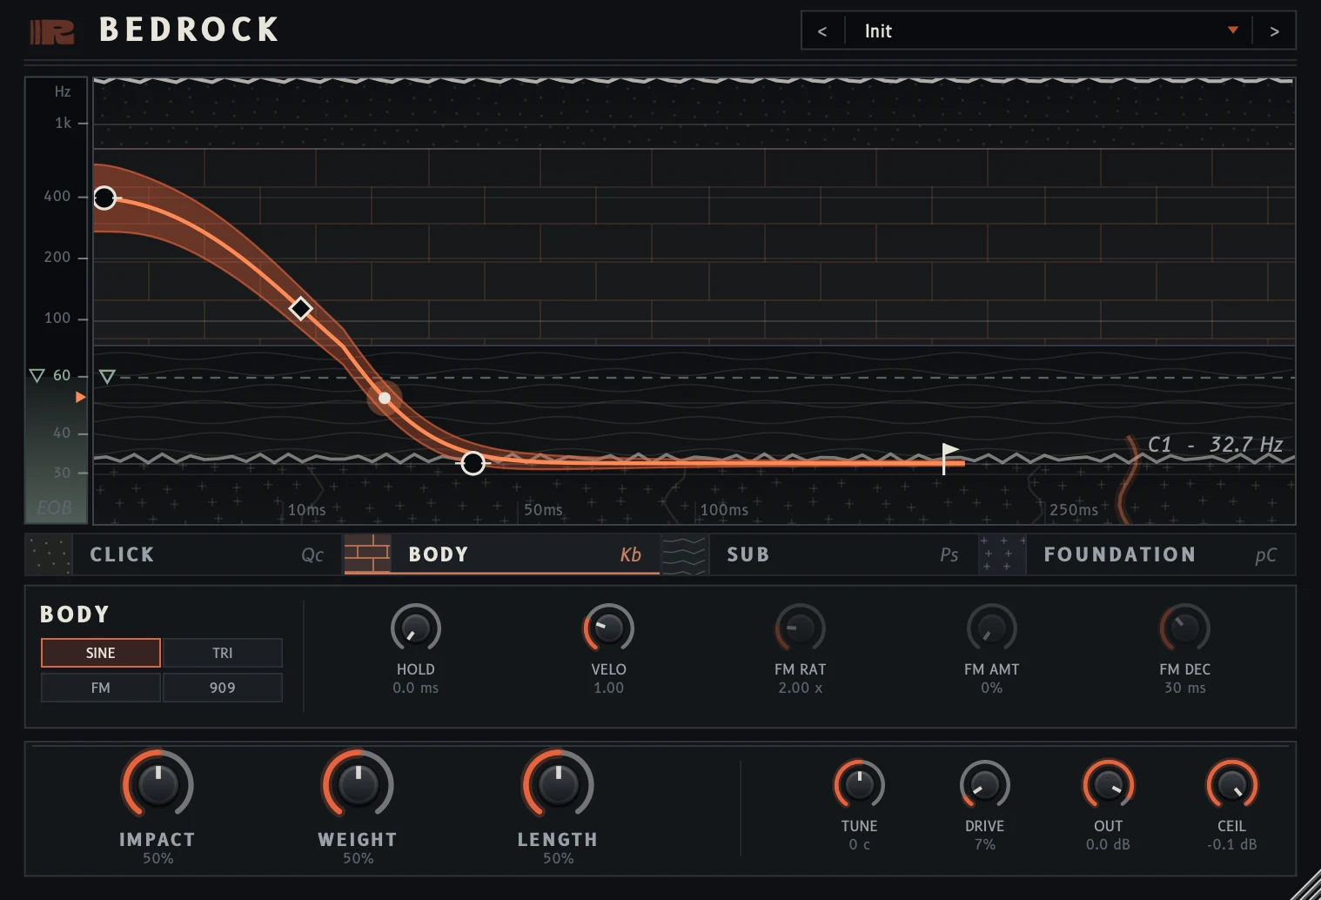Click the DRIVE knob

[x=985, y=785]
